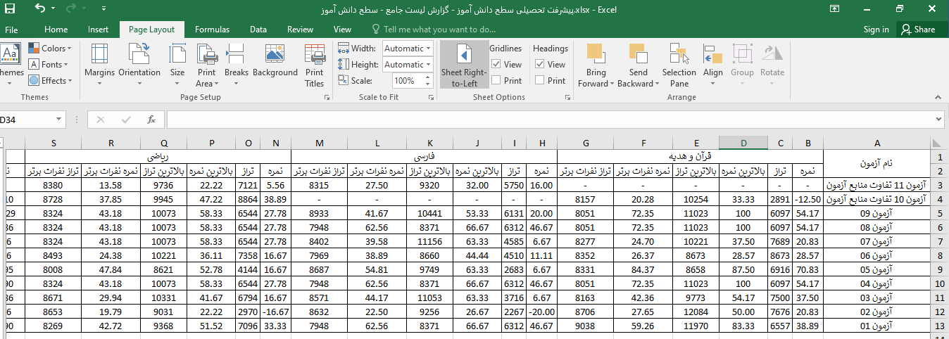Click the Rotate objects icon
The height and width of the screenshot is (339, 949).
point(772,54)
